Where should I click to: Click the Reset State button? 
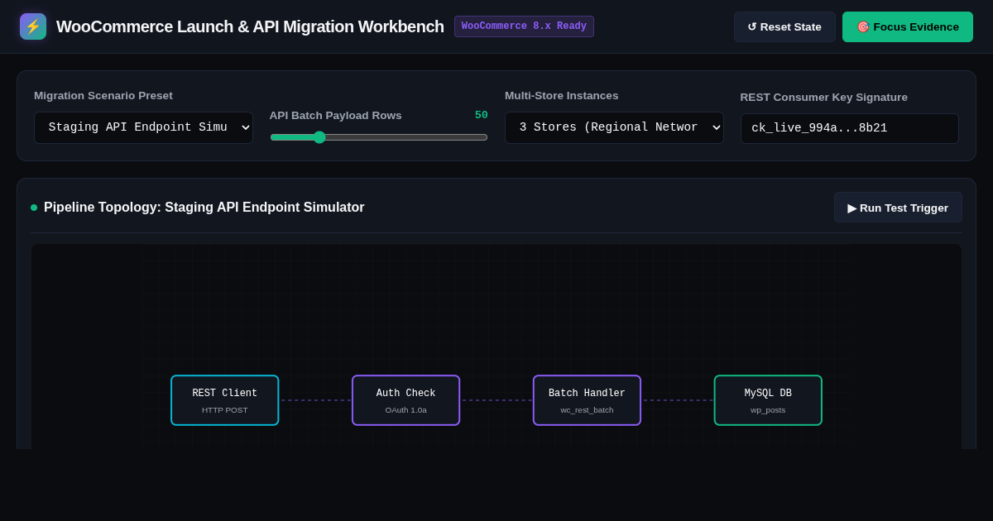(784, 26)
